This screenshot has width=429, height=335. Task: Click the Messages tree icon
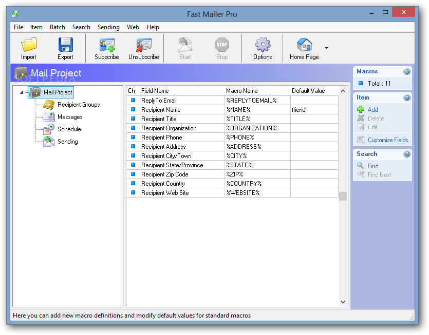point(49,117)
